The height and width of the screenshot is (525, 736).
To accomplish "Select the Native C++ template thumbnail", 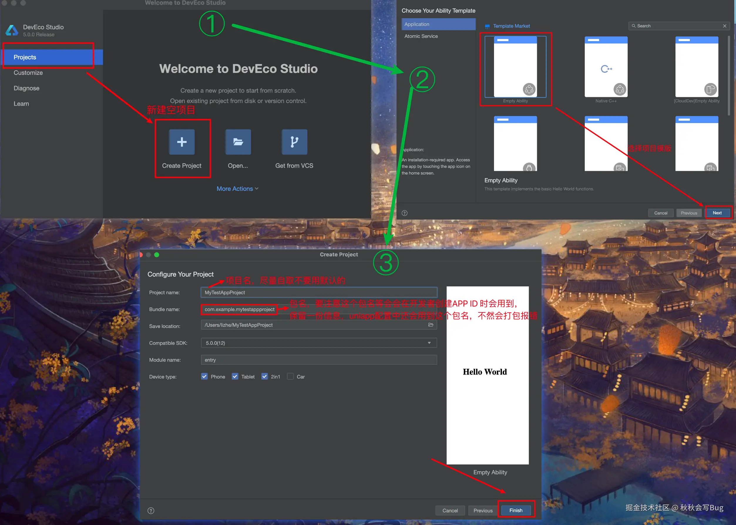I will [606, 67].
